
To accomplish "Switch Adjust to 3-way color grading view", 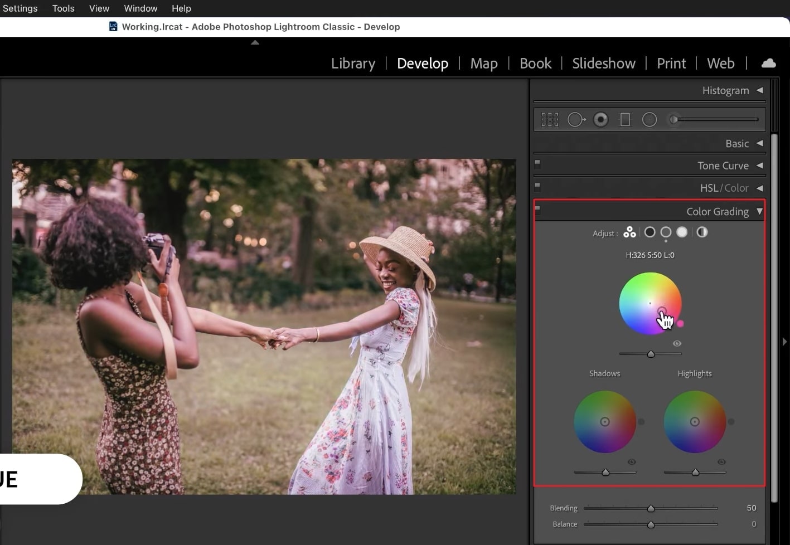I will [x=629, y=232].
